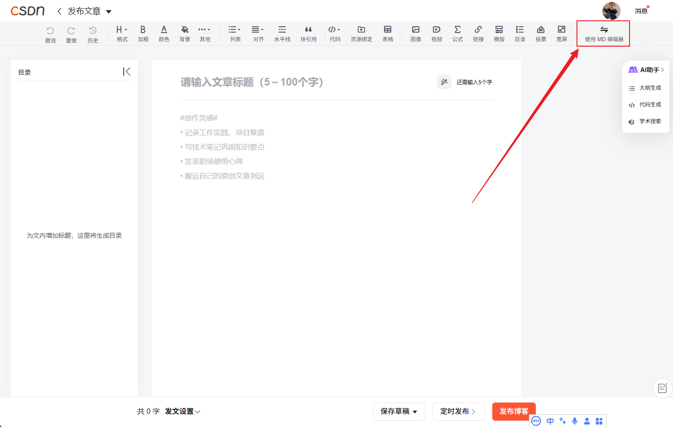The image size is (673, 427).
Task: Insert a table of contents (目录) from toolbar
Action: click(520, 34)
